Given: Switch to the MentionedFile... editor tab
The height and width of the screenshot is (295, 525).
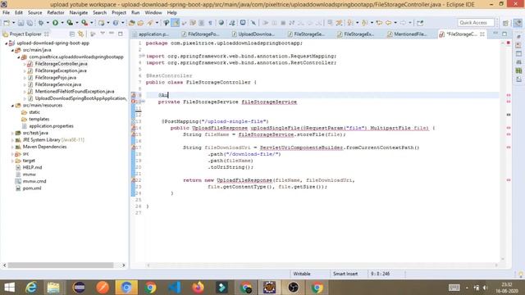Looking at the screenshot, I should (x=409, y=34).
